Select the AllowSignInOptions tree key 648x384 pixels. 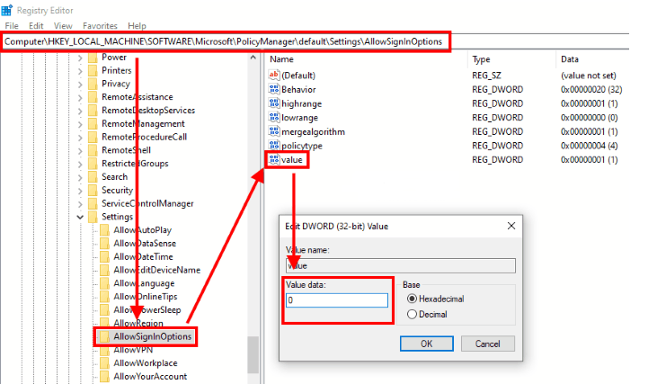pyautogui.click(x=152, y=336)
